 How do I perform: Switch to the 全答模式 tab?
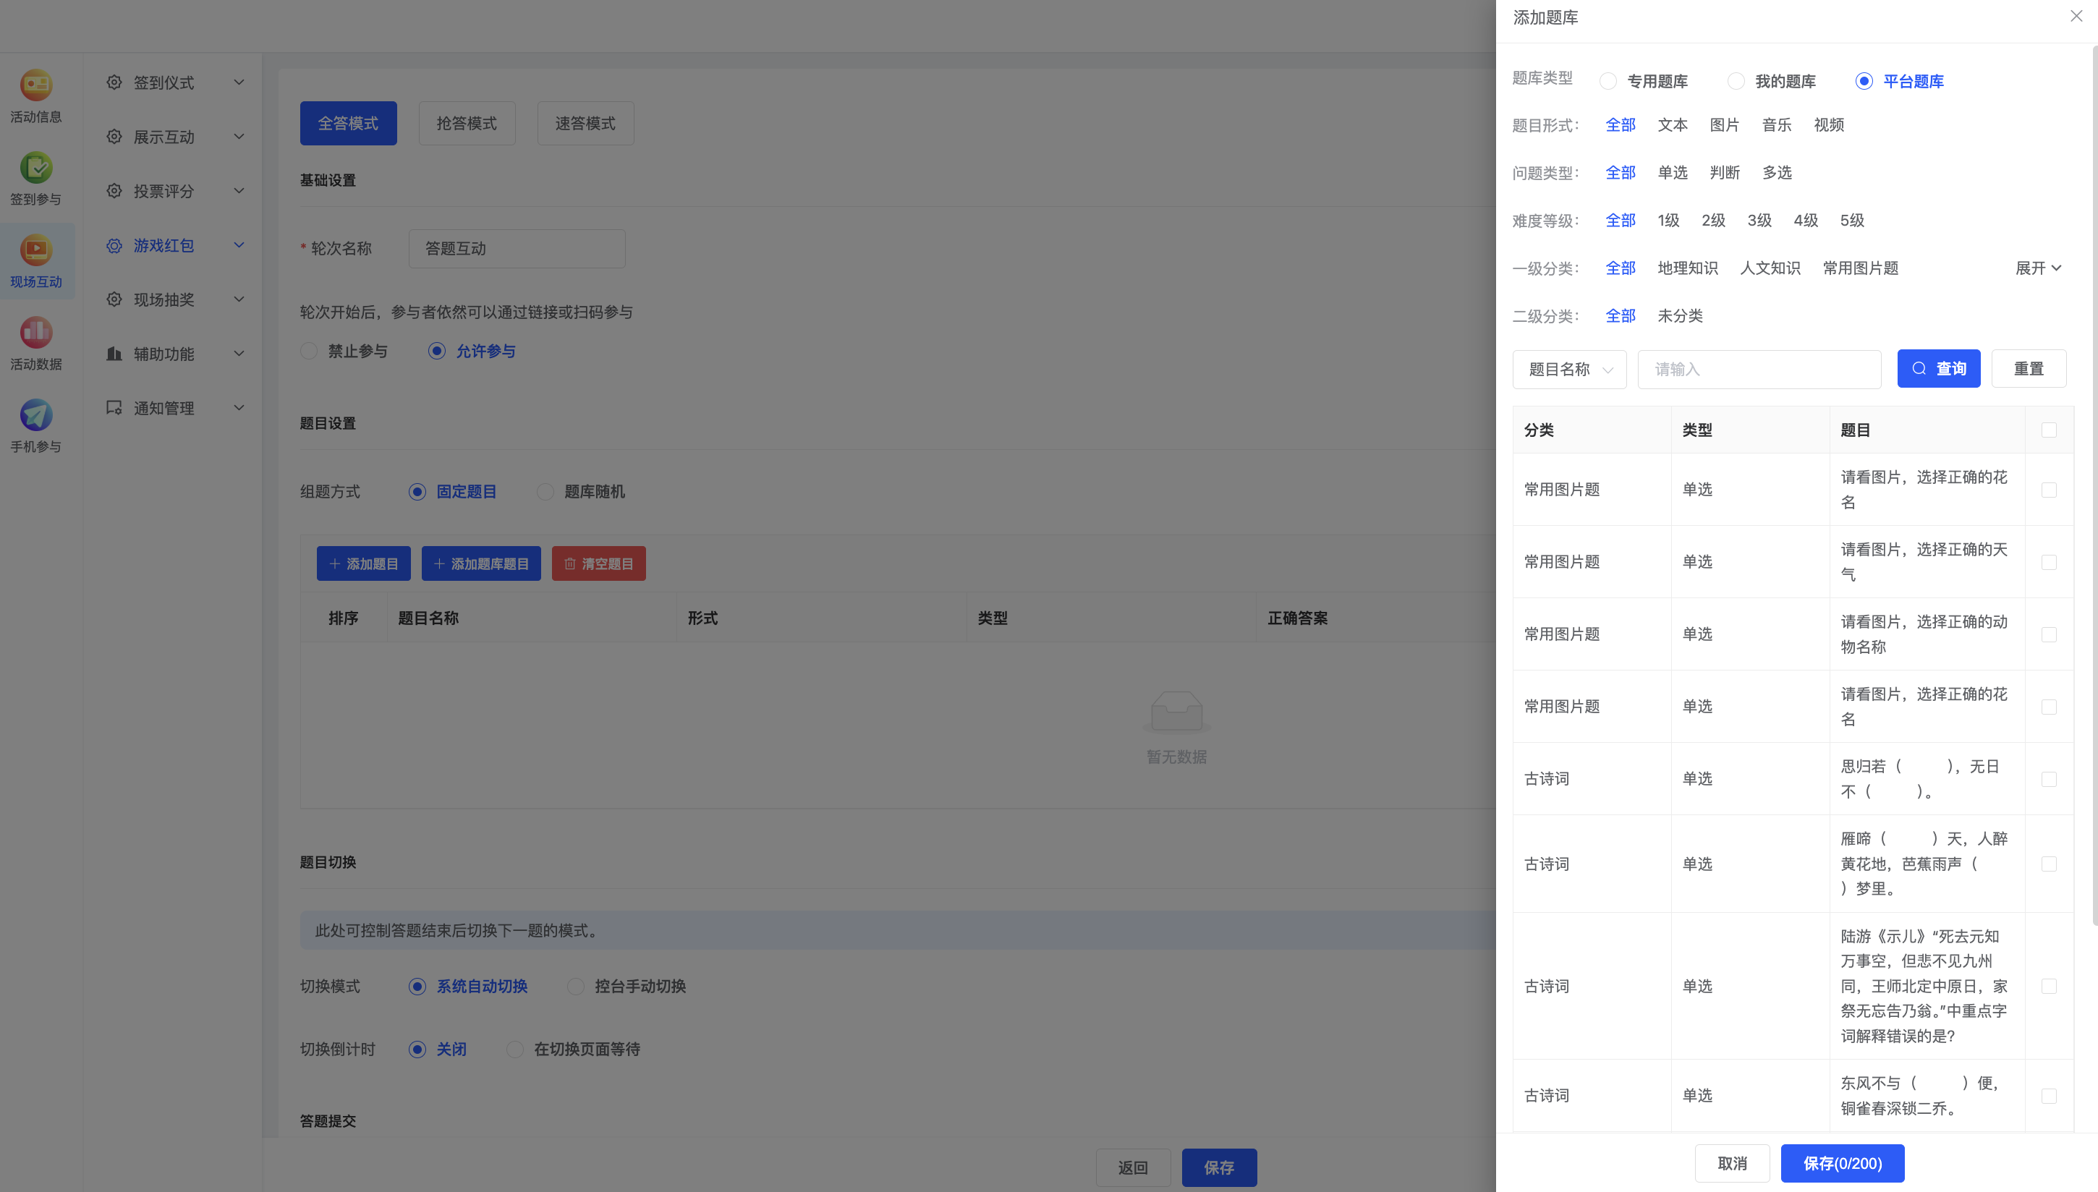click(x=348, y=124)
